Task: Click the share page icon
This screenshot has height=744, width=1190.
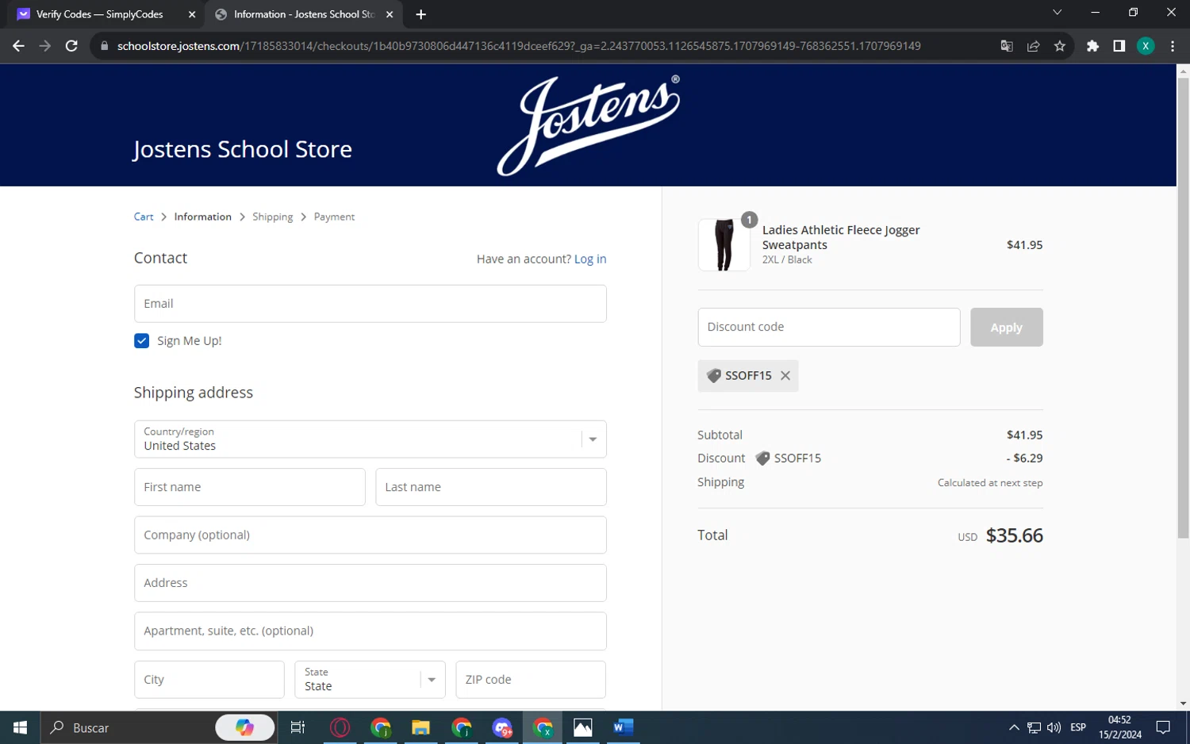Action: [1033, 46]
